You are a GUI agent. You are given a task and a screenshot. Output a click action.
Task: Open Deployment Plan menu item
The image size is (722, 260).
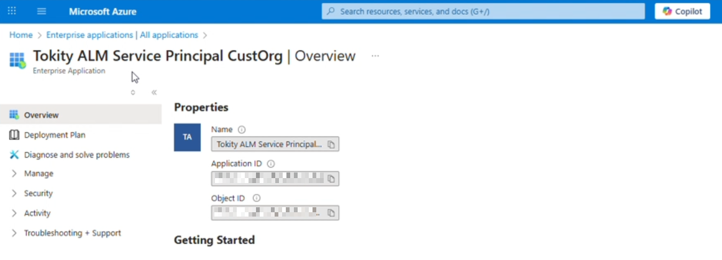55,135
